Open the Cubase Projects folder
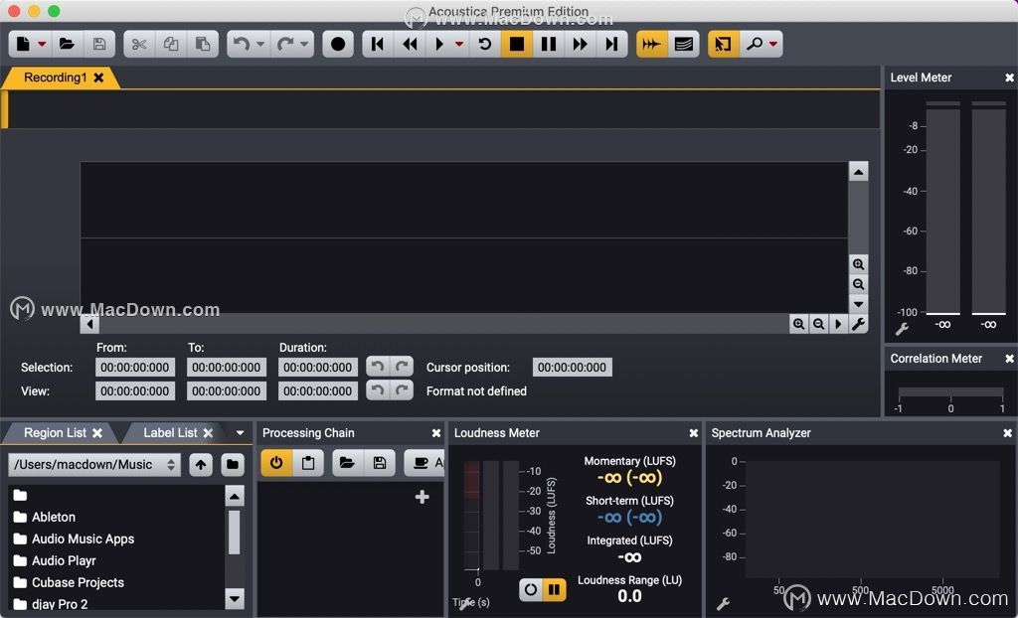1018x618 pixels. click(70, 583)
